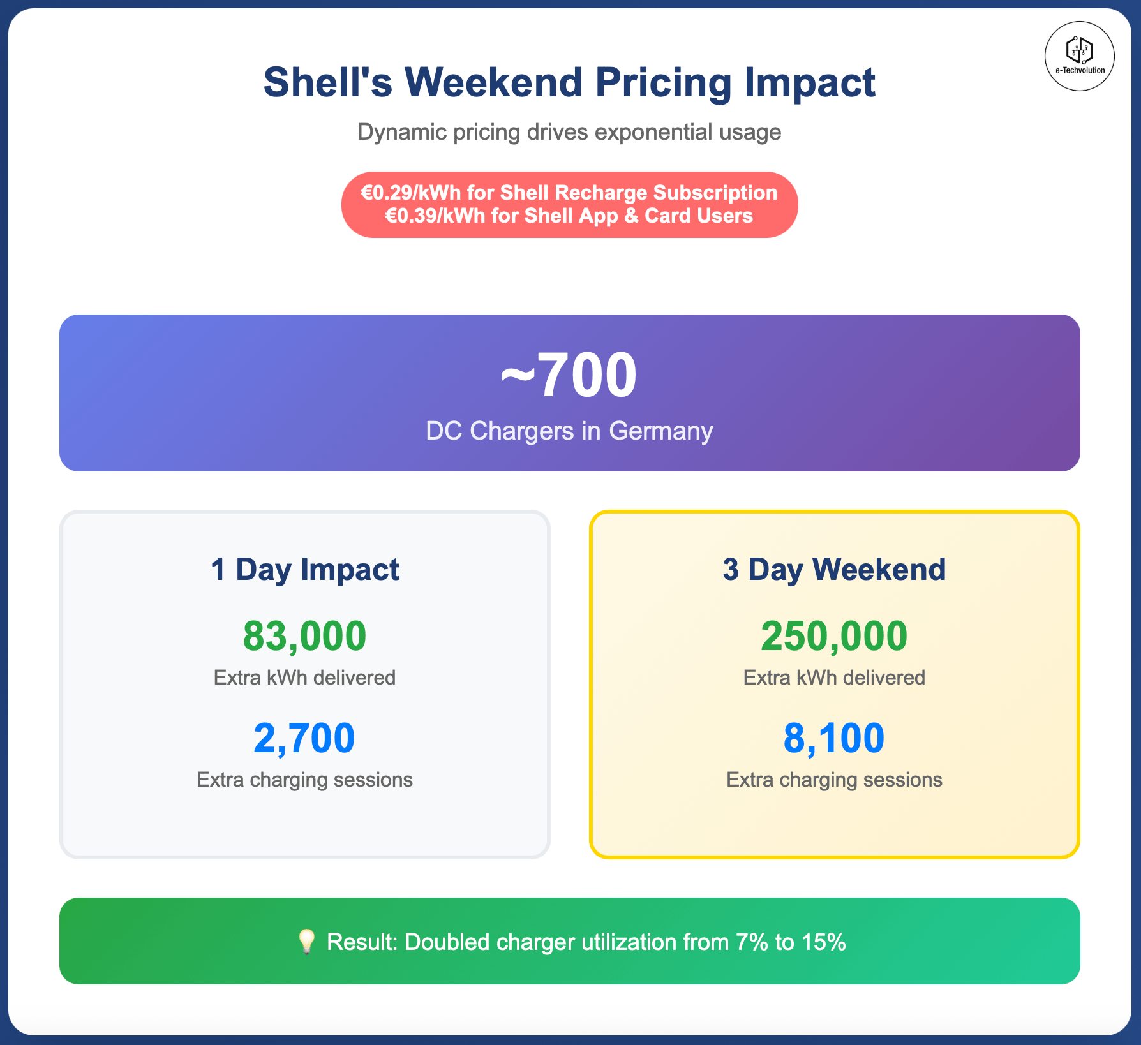Screen dimensions: 1141x1045
Task: Click the €0.29/kWh Shell Recharge Subscription line
Action: pyautogui.click(x=569, y=193)
